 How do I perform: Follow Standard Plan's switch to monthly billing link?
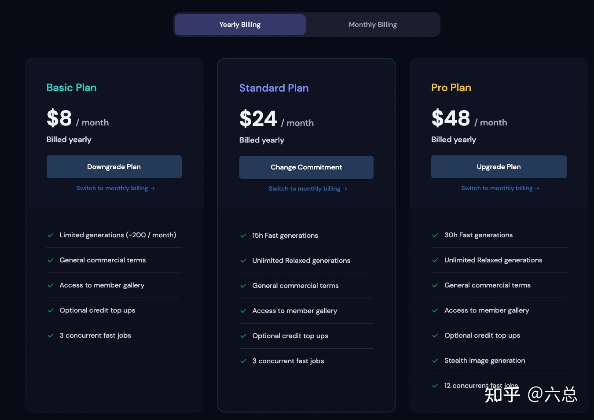[308, 189]
